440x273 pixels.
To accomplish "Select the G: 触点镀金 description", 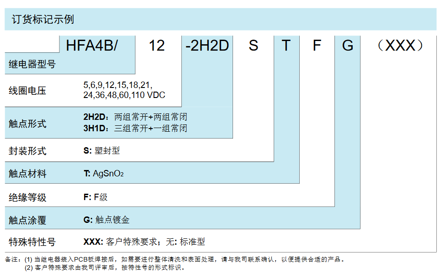I will coord(106,220).
